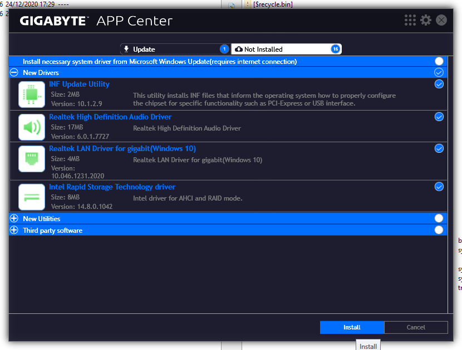The width and height of the screenshot is (462, 350).
Task: Uncheck Realtek High Definition Audio Driver checkbox
Action: pos(439,117)
